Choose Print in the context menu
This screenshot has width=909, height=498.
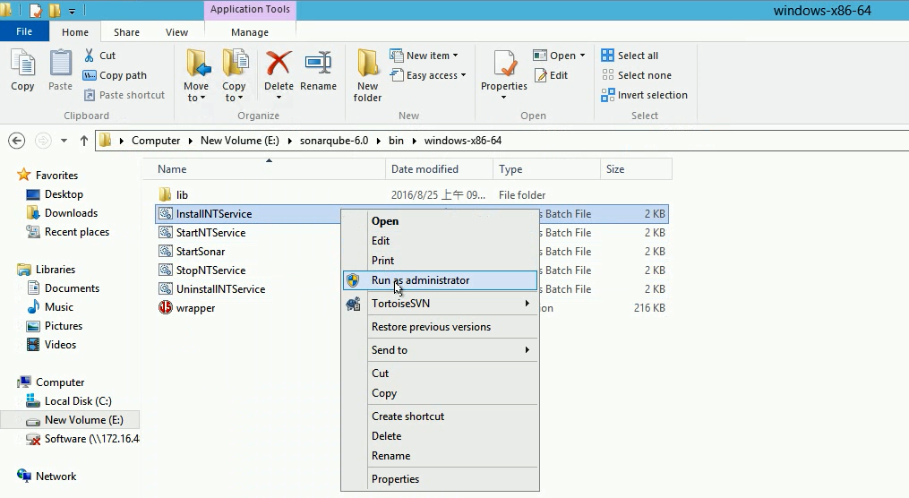(440, 261)
